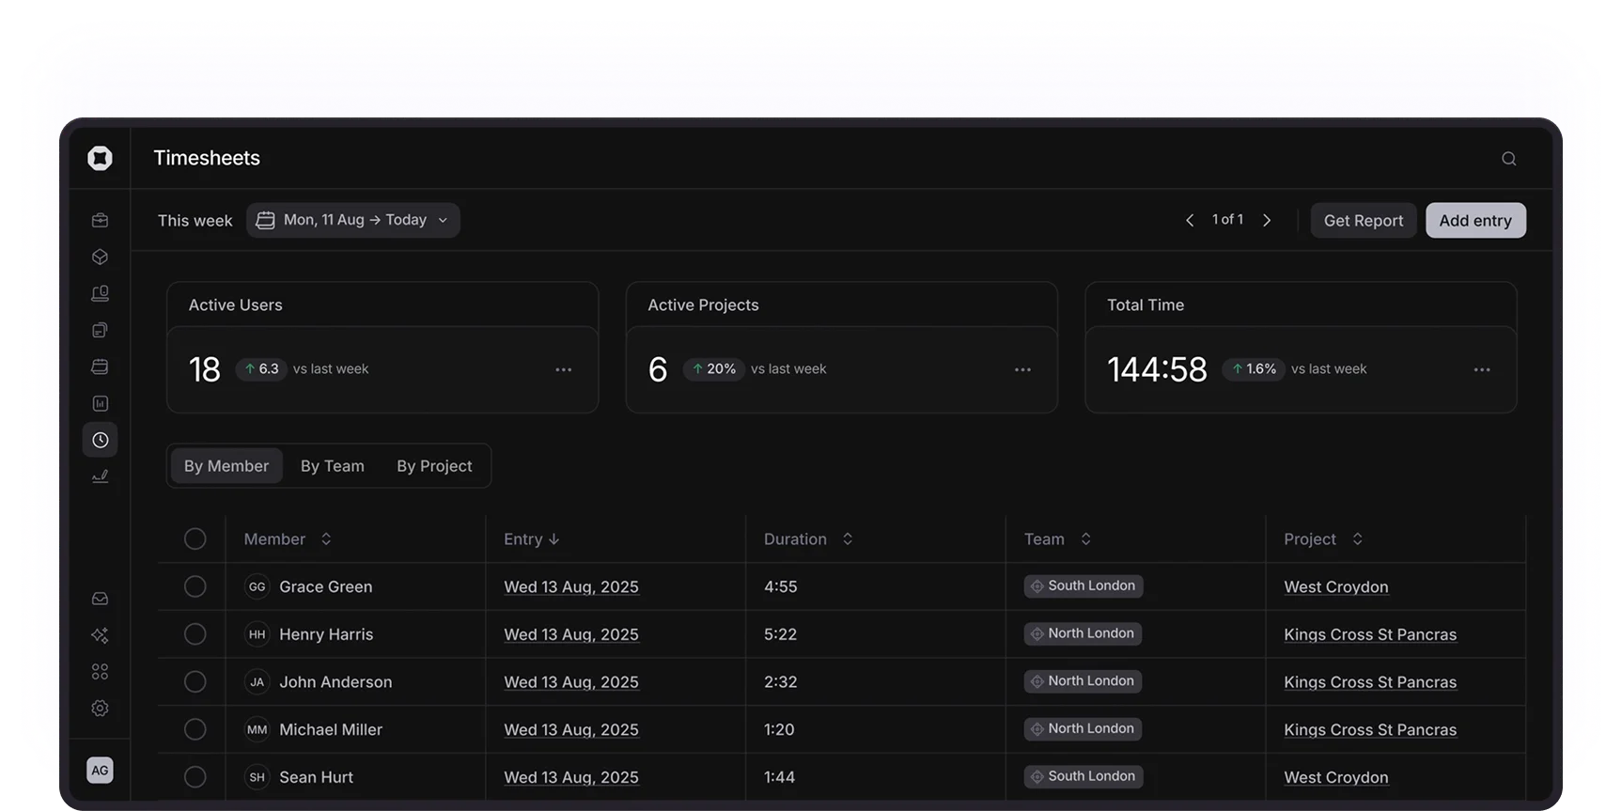Click the search magnifier icon
Screen dimensions: 1622x811
click(1508, 159)
